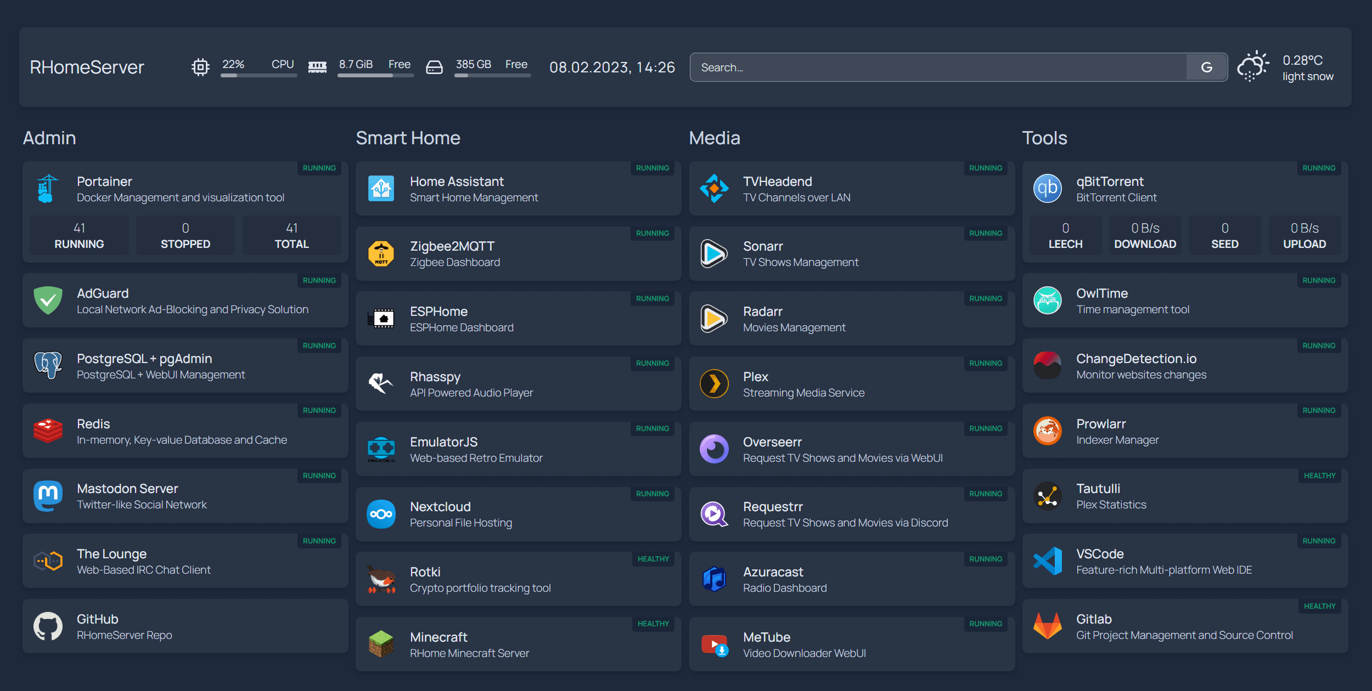The image size is (1372, 691).
Task: Click the Admin group heading
Action: coord(49,138)
